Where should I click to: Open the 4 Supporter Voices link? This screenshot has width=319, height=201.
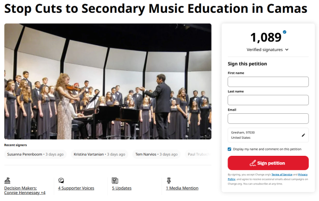click(x=76, y=188)
